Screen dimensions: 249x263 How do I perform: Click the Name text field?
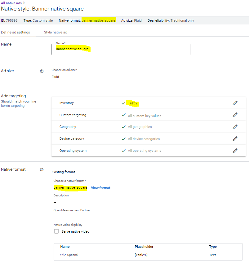[121, 49]
